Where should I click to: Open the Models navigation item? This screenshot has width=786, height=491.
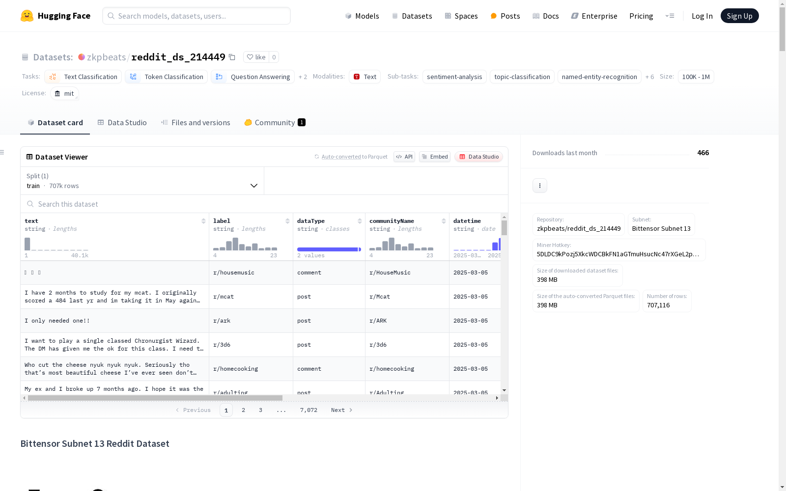362,16
